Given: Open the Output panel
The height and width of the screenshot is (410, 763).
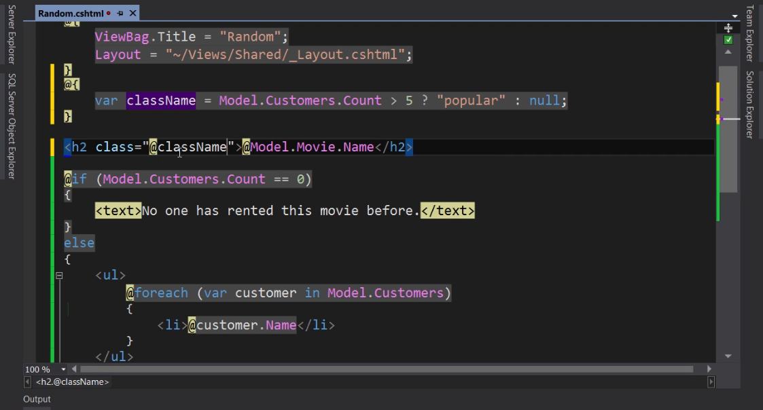Looking at the screenshot, I should (37, 399).
